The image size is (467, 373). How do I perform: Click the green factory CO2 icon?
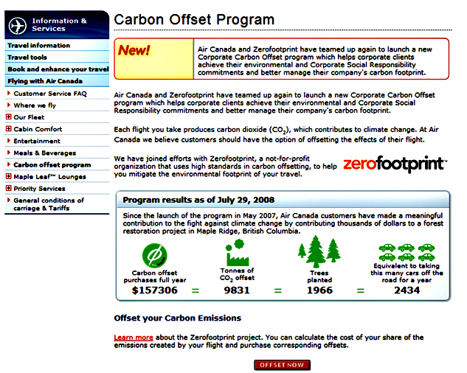pyautogui.click(x=237, y=252)
